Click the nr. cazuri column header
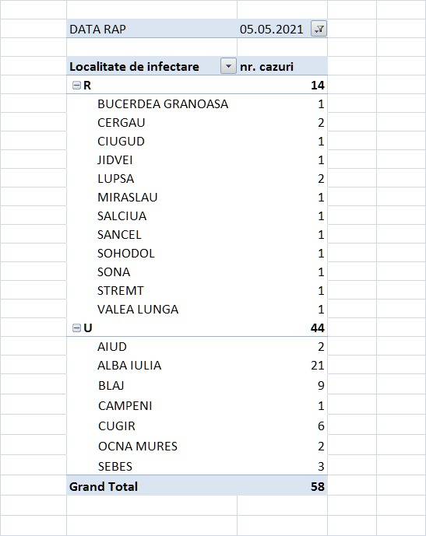 [x=266, y=67]
